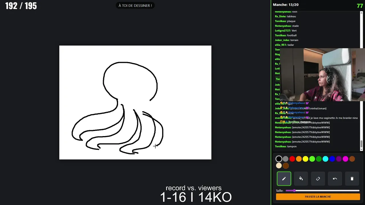Click the '192 / 195' counter
The width and height of the screenshot is (365, 205).
click(x=21, y=6)
